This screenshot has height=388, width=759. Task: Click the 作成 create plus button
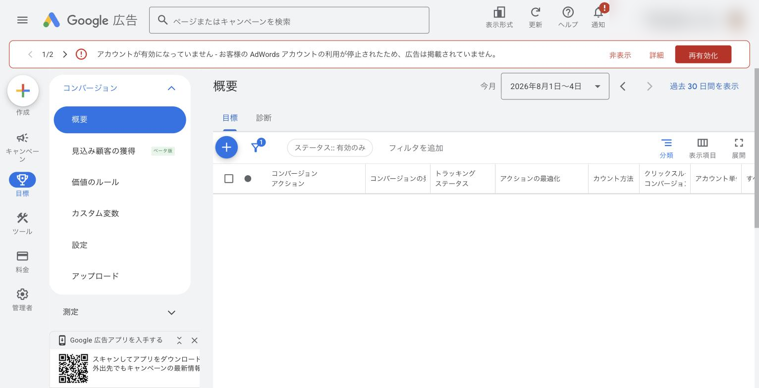23,91
